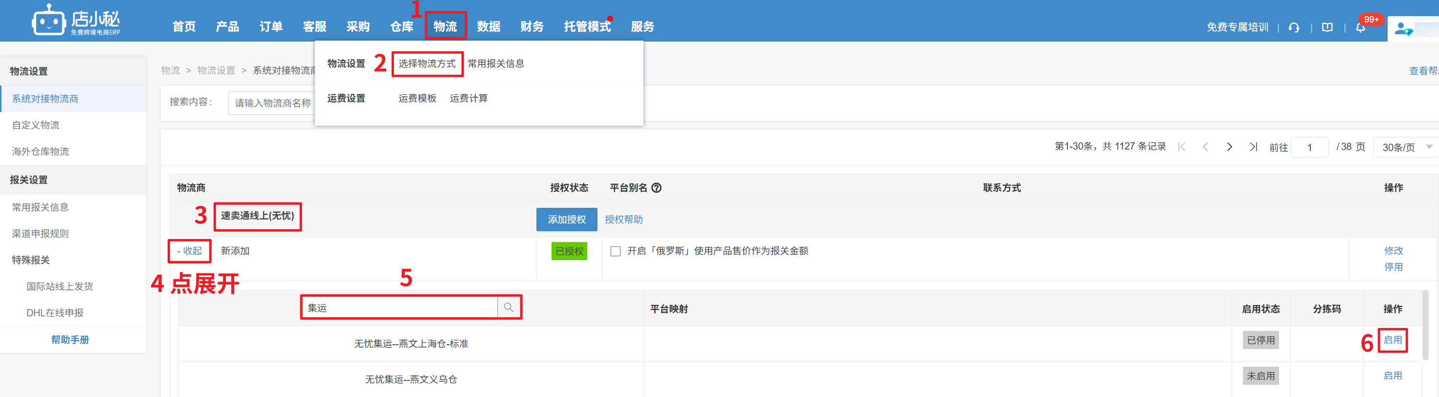1439x397 pixels.
Task: Open the customer service headset icon
Action: pyautogui.click(x=1294, y=27)
